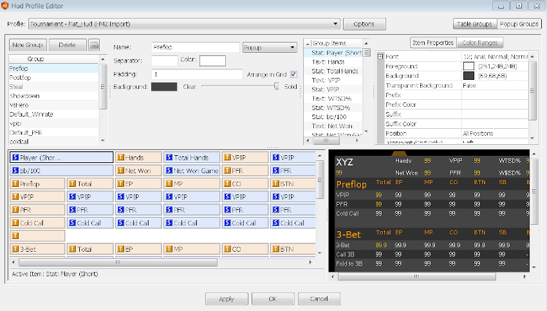This screenshot has width=547, height=311.
Task: Select the Net Won Game stat item
Action: [191, 171]
